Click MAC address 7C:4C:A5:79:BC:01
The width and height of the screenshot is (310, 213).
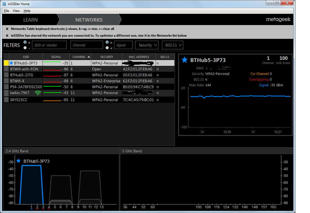(x=138, y=100)
